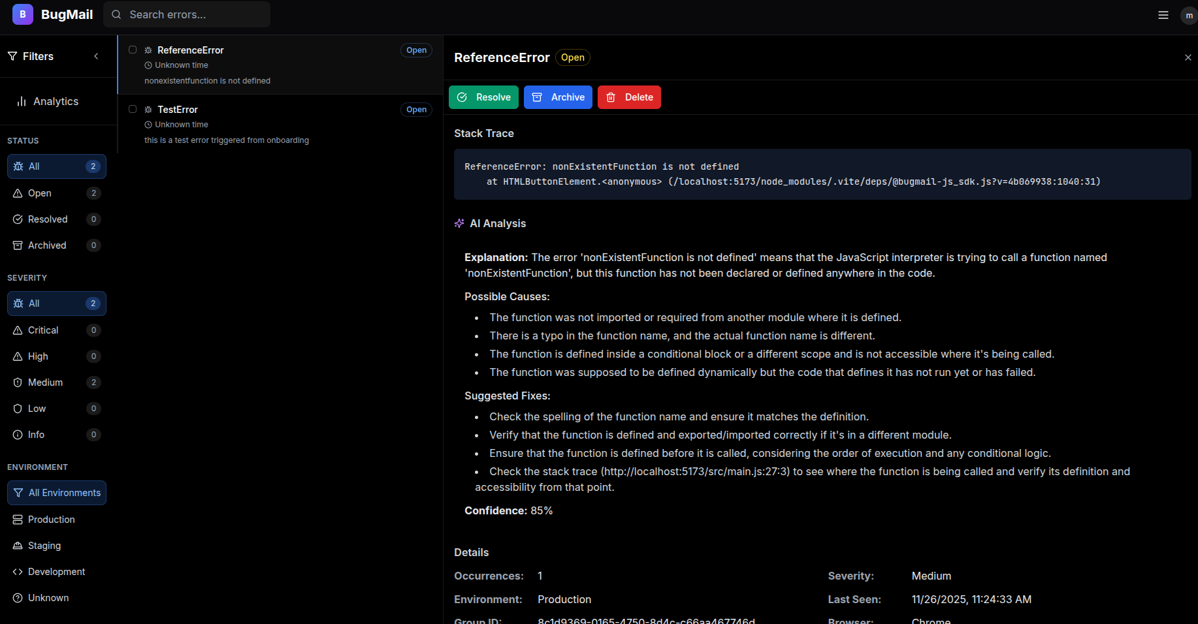Viewport: 1198px width, 624px height.
Task: Select the Critical severity filter
Action: (x=42, y=330)
